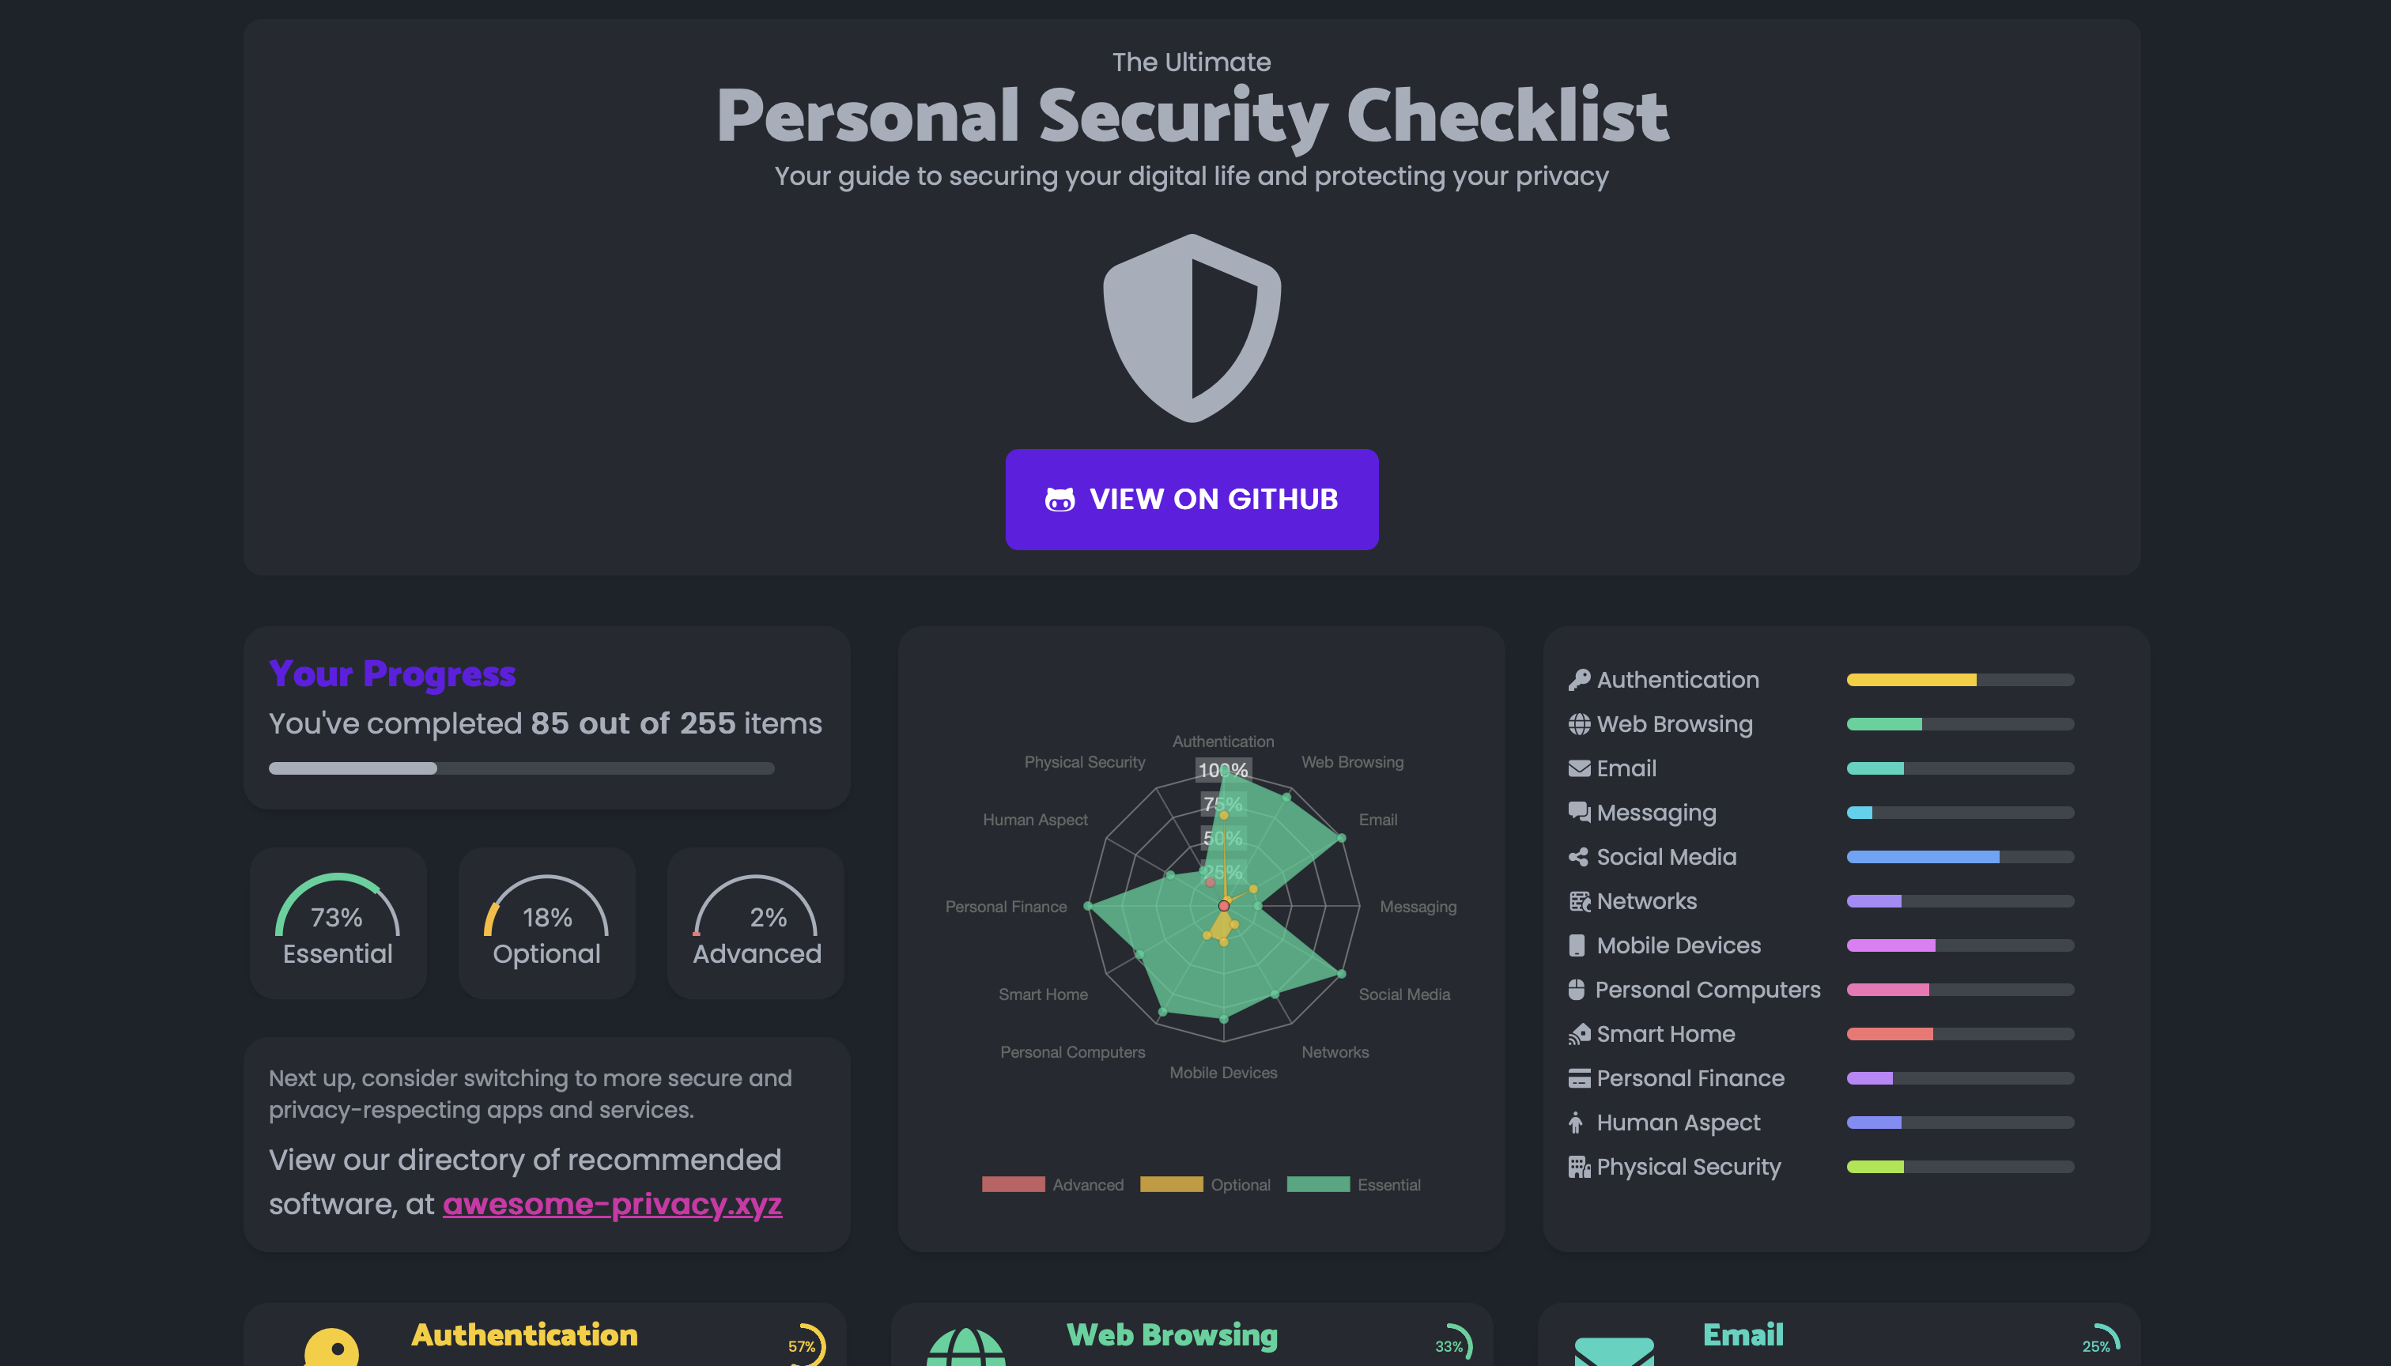Click the Physical Security building icon

click(1578, 1167)
